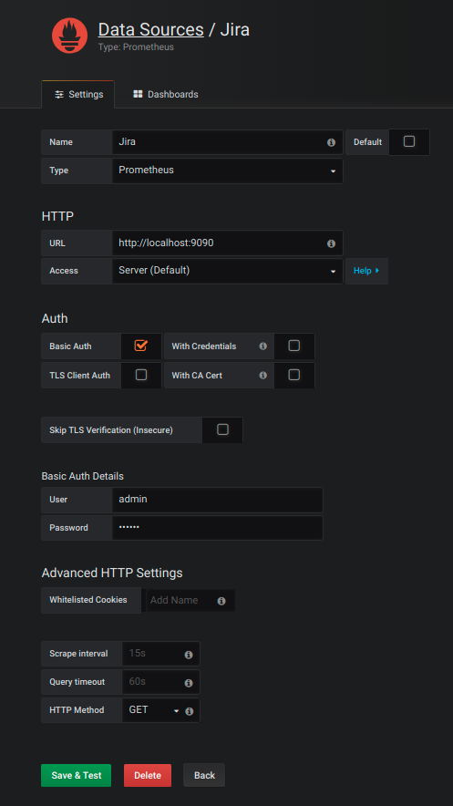Uncheck the Basic Auth checkbox
453x806 pixels.
tap(141, 346)
